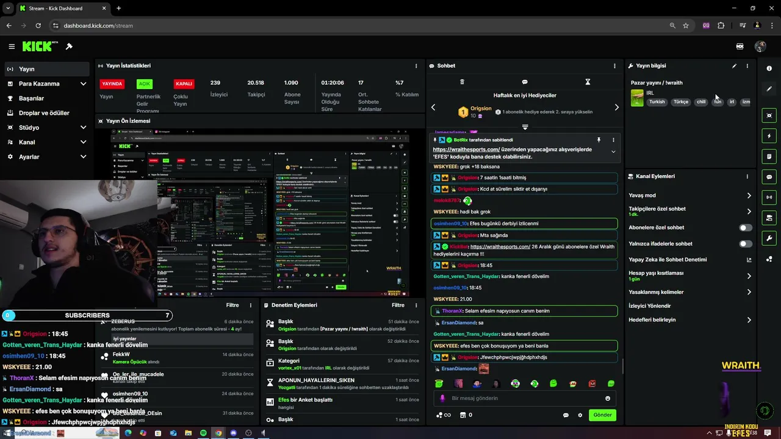Click the trash icon in Sohbet panel

[x=462, y=82]
